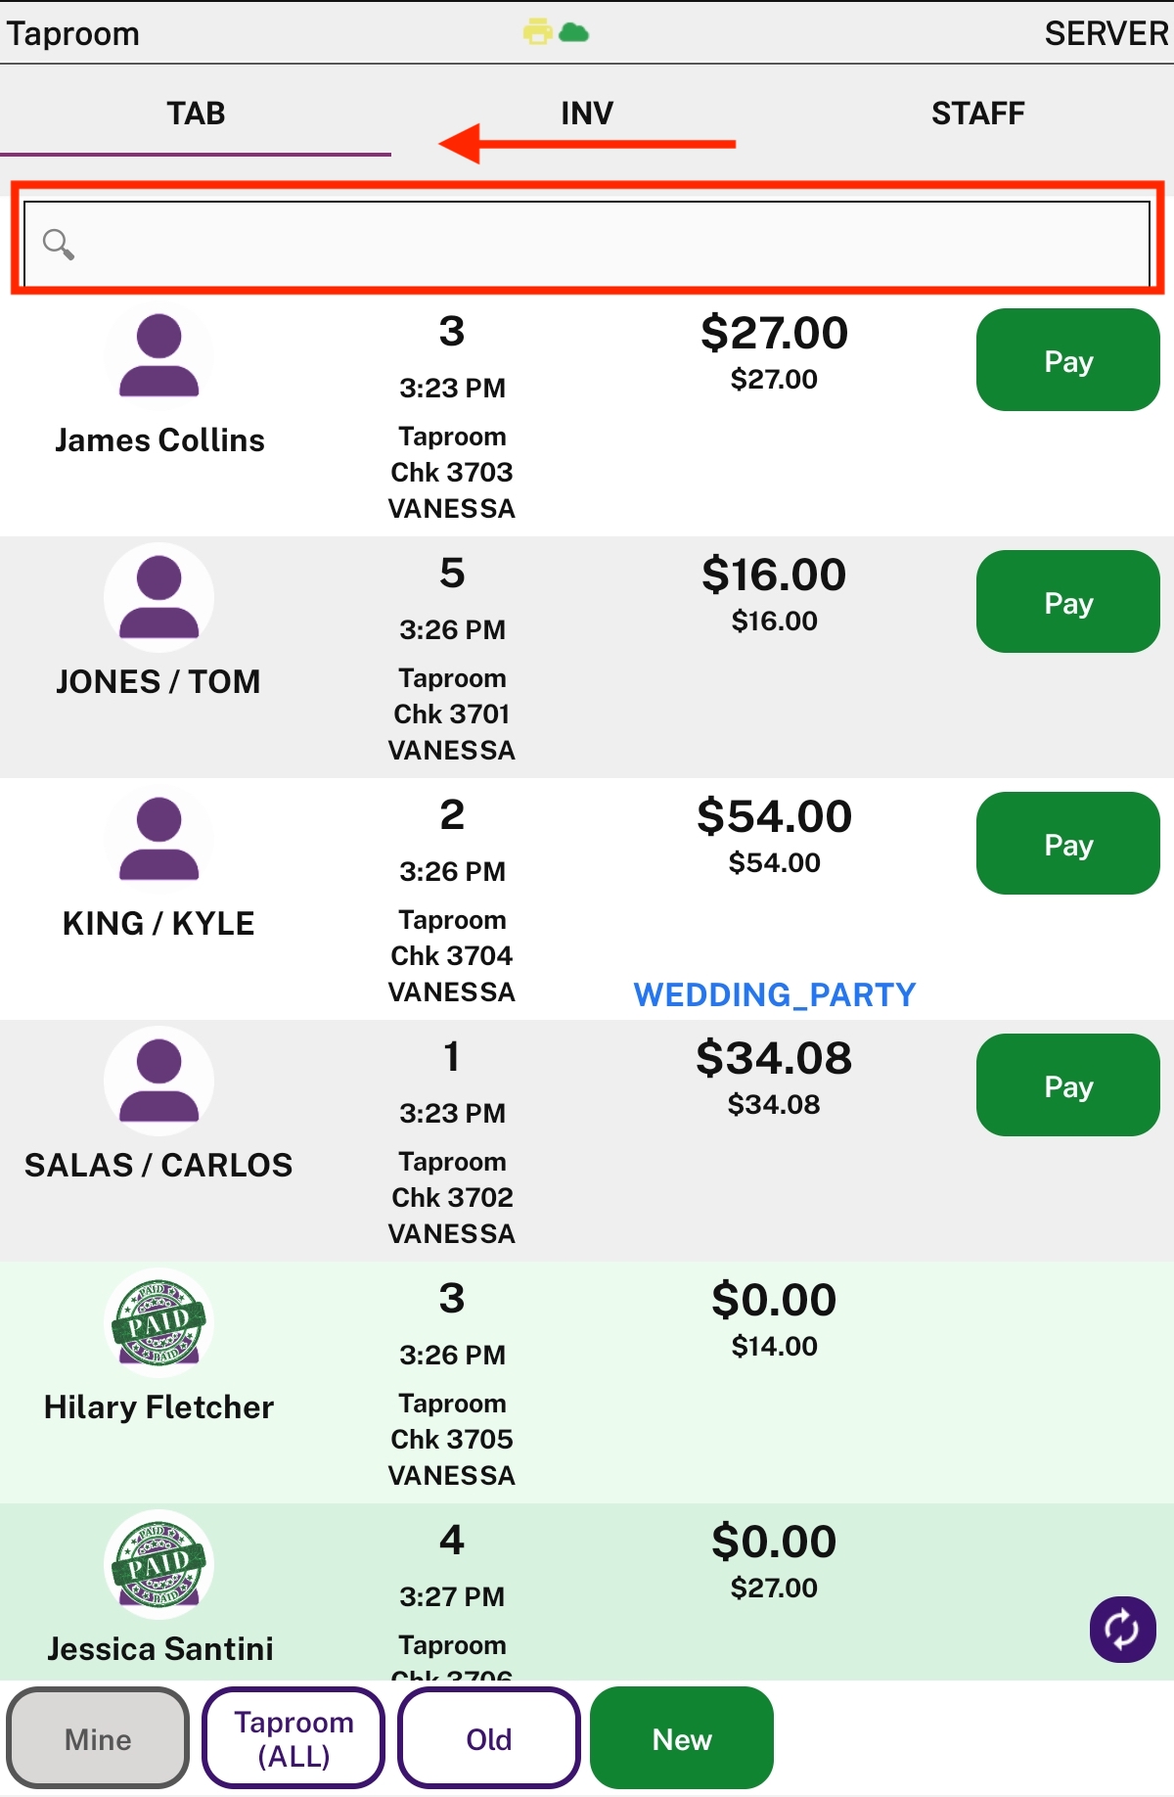The image size is (1174, 1797).
Task: Toggle the Taproom (ALL) filter
Action: coord(293,1738)
